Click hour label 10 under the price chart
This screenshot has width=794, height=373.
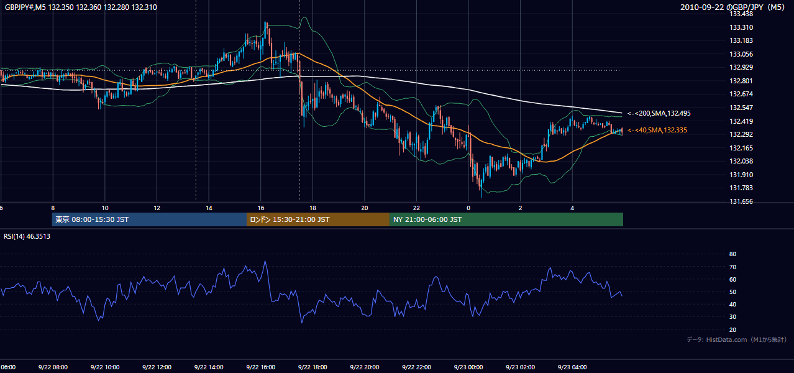(x=105, y=208)
